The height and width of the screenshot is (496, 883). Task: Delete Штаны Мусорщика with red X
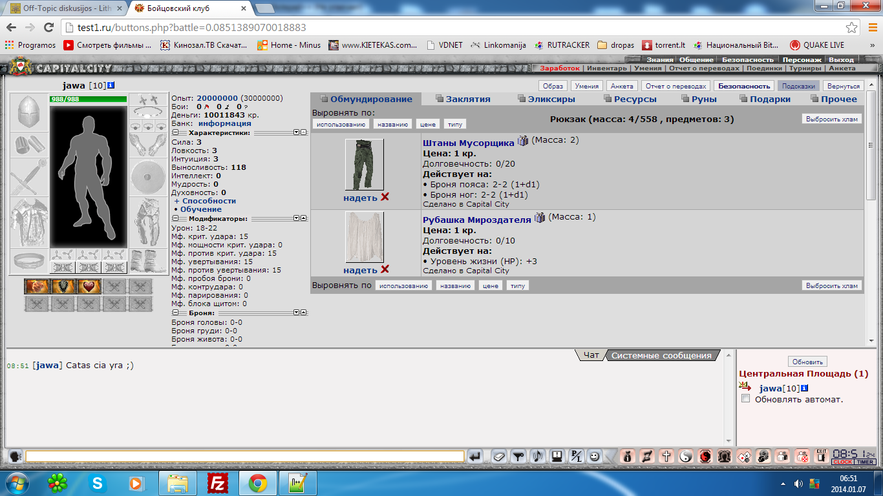[x=385, y=197]
